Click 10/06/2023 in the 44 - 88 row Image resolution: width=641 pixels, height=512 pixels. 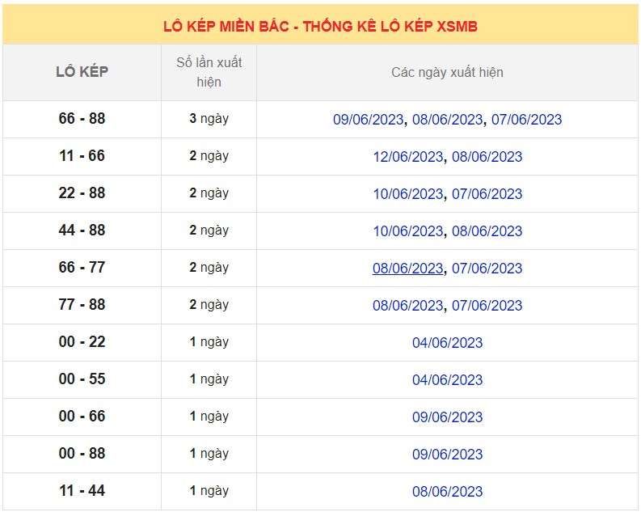pyautogui.click(x=408, y=231)
